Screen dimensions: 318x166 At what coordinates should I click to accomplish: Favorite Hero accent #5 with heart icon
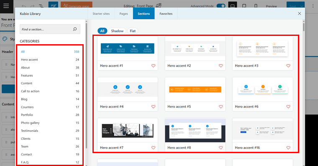tap(221, 106)
